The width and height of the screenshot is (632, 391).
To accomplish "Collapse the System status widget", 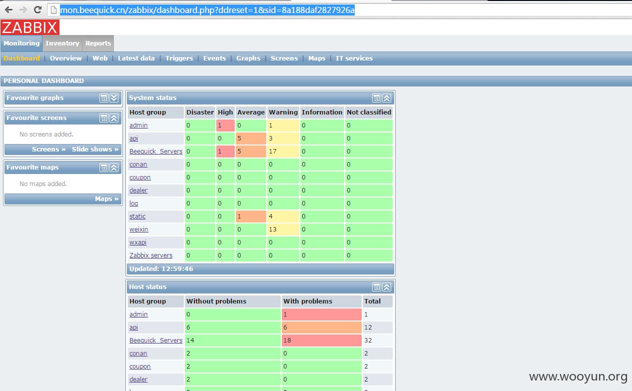I will pyautogui.click(x=387, y=98).
